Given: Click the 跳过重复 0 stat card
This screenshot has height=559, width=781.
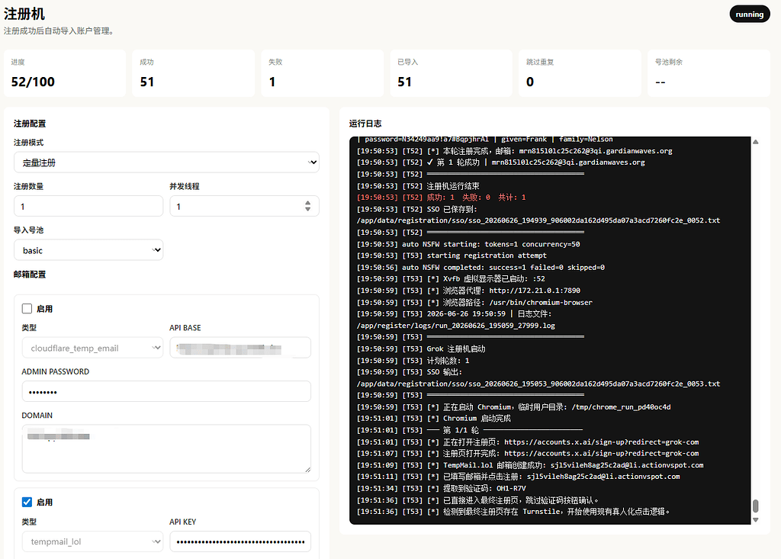Looking at the screenshot, I should [x=580, y=72].
